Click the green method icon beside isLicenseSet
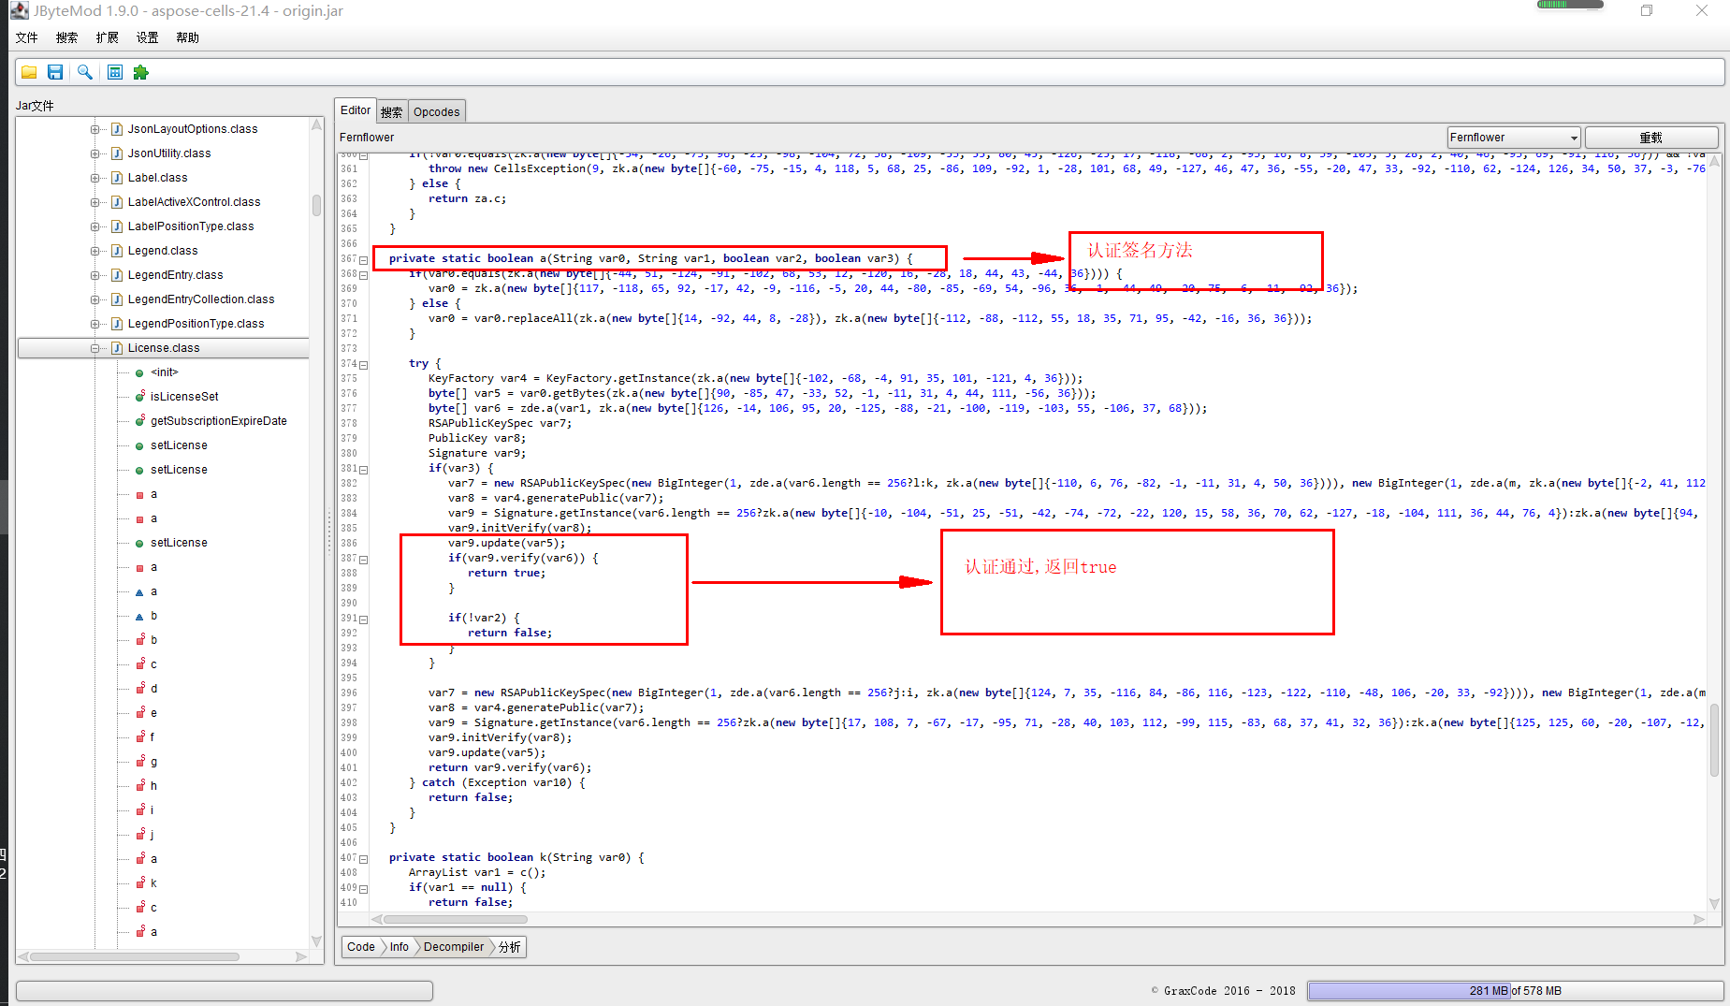The image size is (1730, 1006). 138,396
